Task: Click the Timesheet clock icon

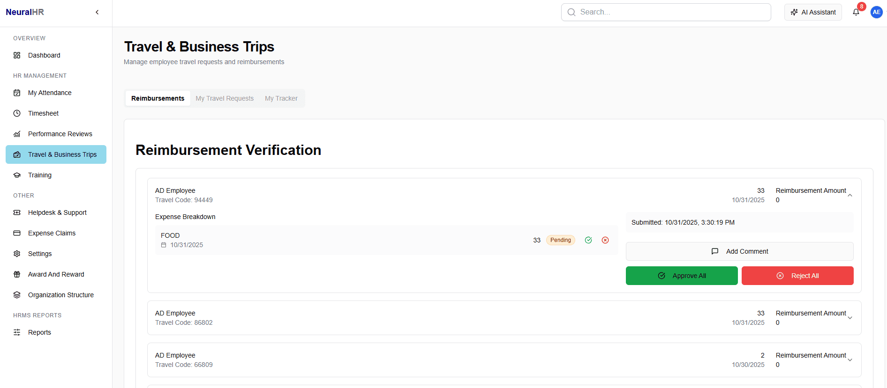Action: [17, 113]
